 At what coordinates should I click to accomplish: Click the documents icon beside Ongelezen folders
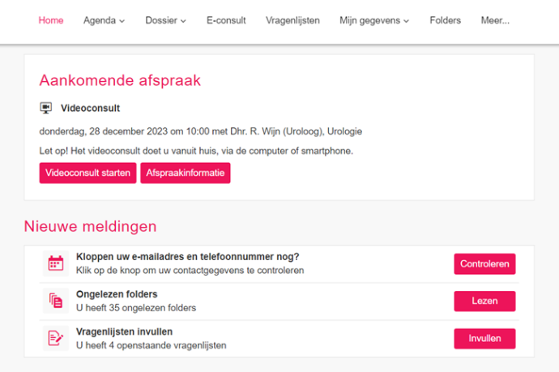click(56, 301)
